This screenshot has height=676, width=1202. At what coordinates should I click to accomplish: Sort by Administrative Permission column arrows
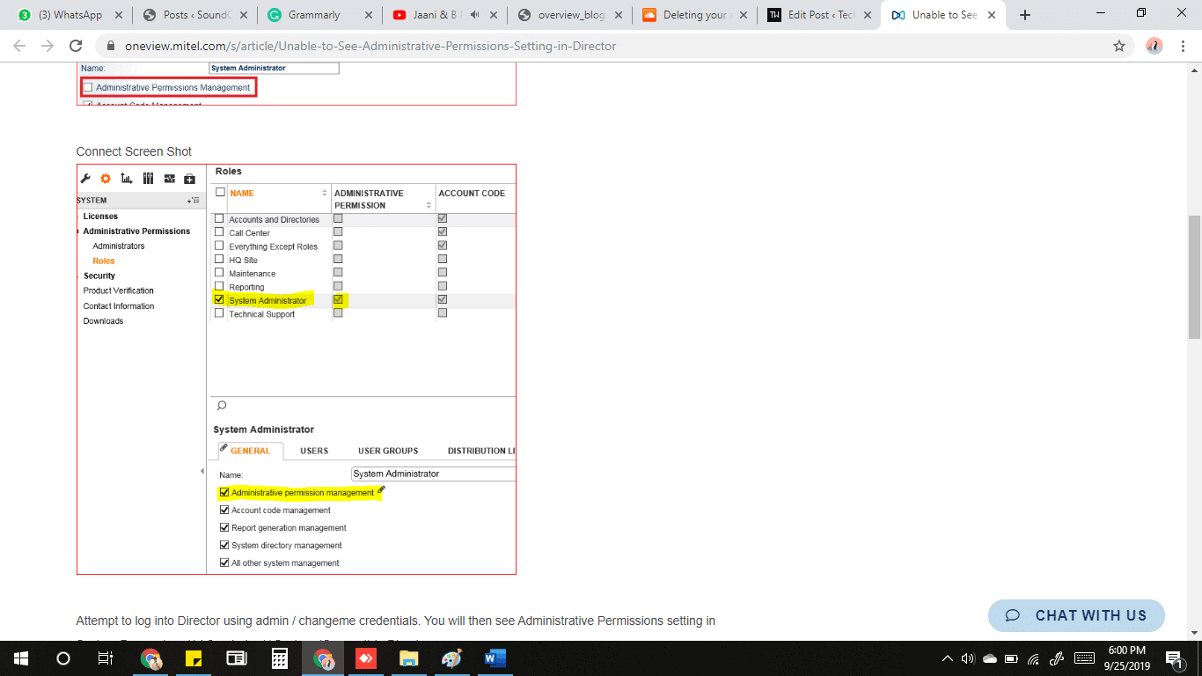429,205
